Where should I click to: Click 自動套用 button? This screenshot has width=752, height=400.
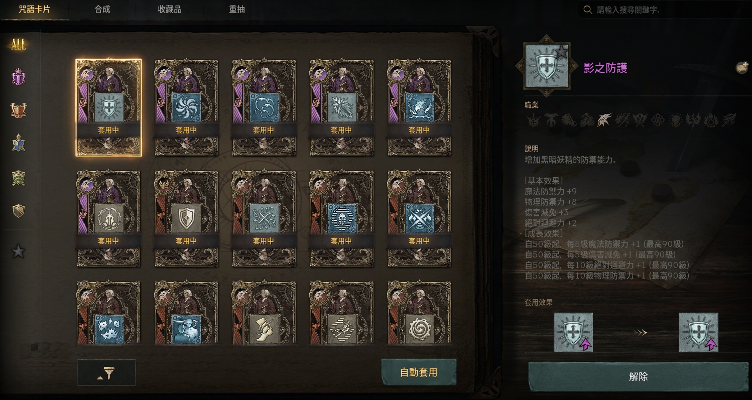[x=419, y=372]
